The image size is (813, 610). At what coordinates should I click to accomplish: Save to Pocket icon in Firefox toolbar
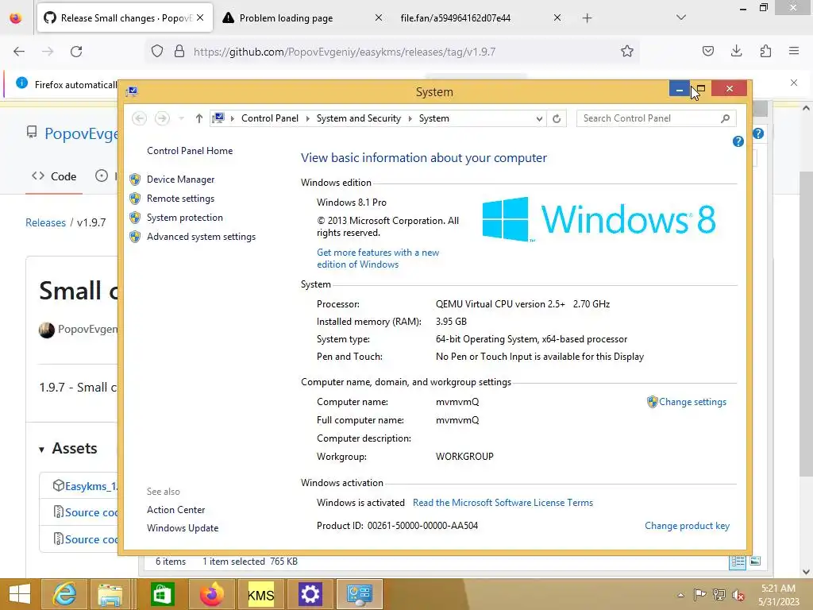coord(707,52)
